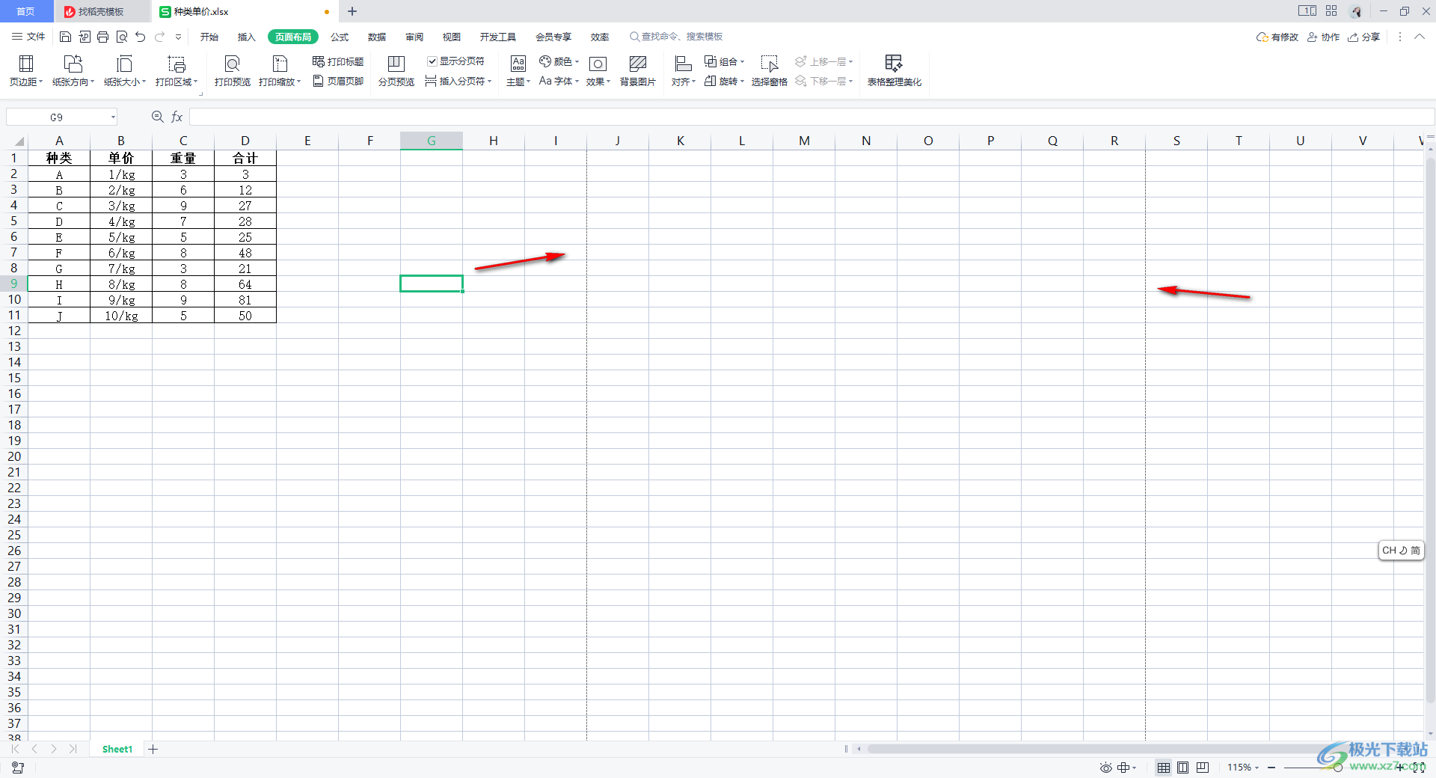The image size is (1436, 778).
Task: Click the 分享 share button
Action: (x=1363, y=37)
